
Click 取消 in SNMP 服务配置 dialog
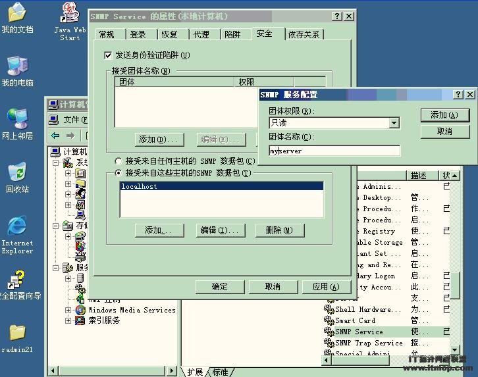pyautogui.click(x=444, y=132)
